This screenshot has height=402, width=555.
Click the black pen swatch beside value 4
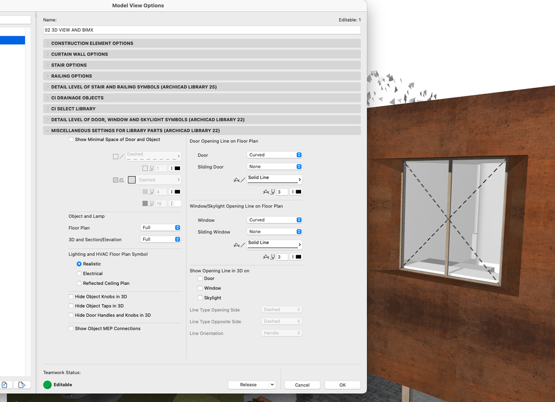coord(177,192)
